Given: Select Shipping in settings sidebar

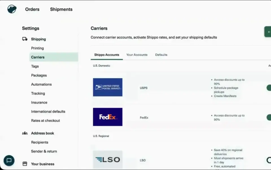Looking at the screenshot, I should coord(38,39).
